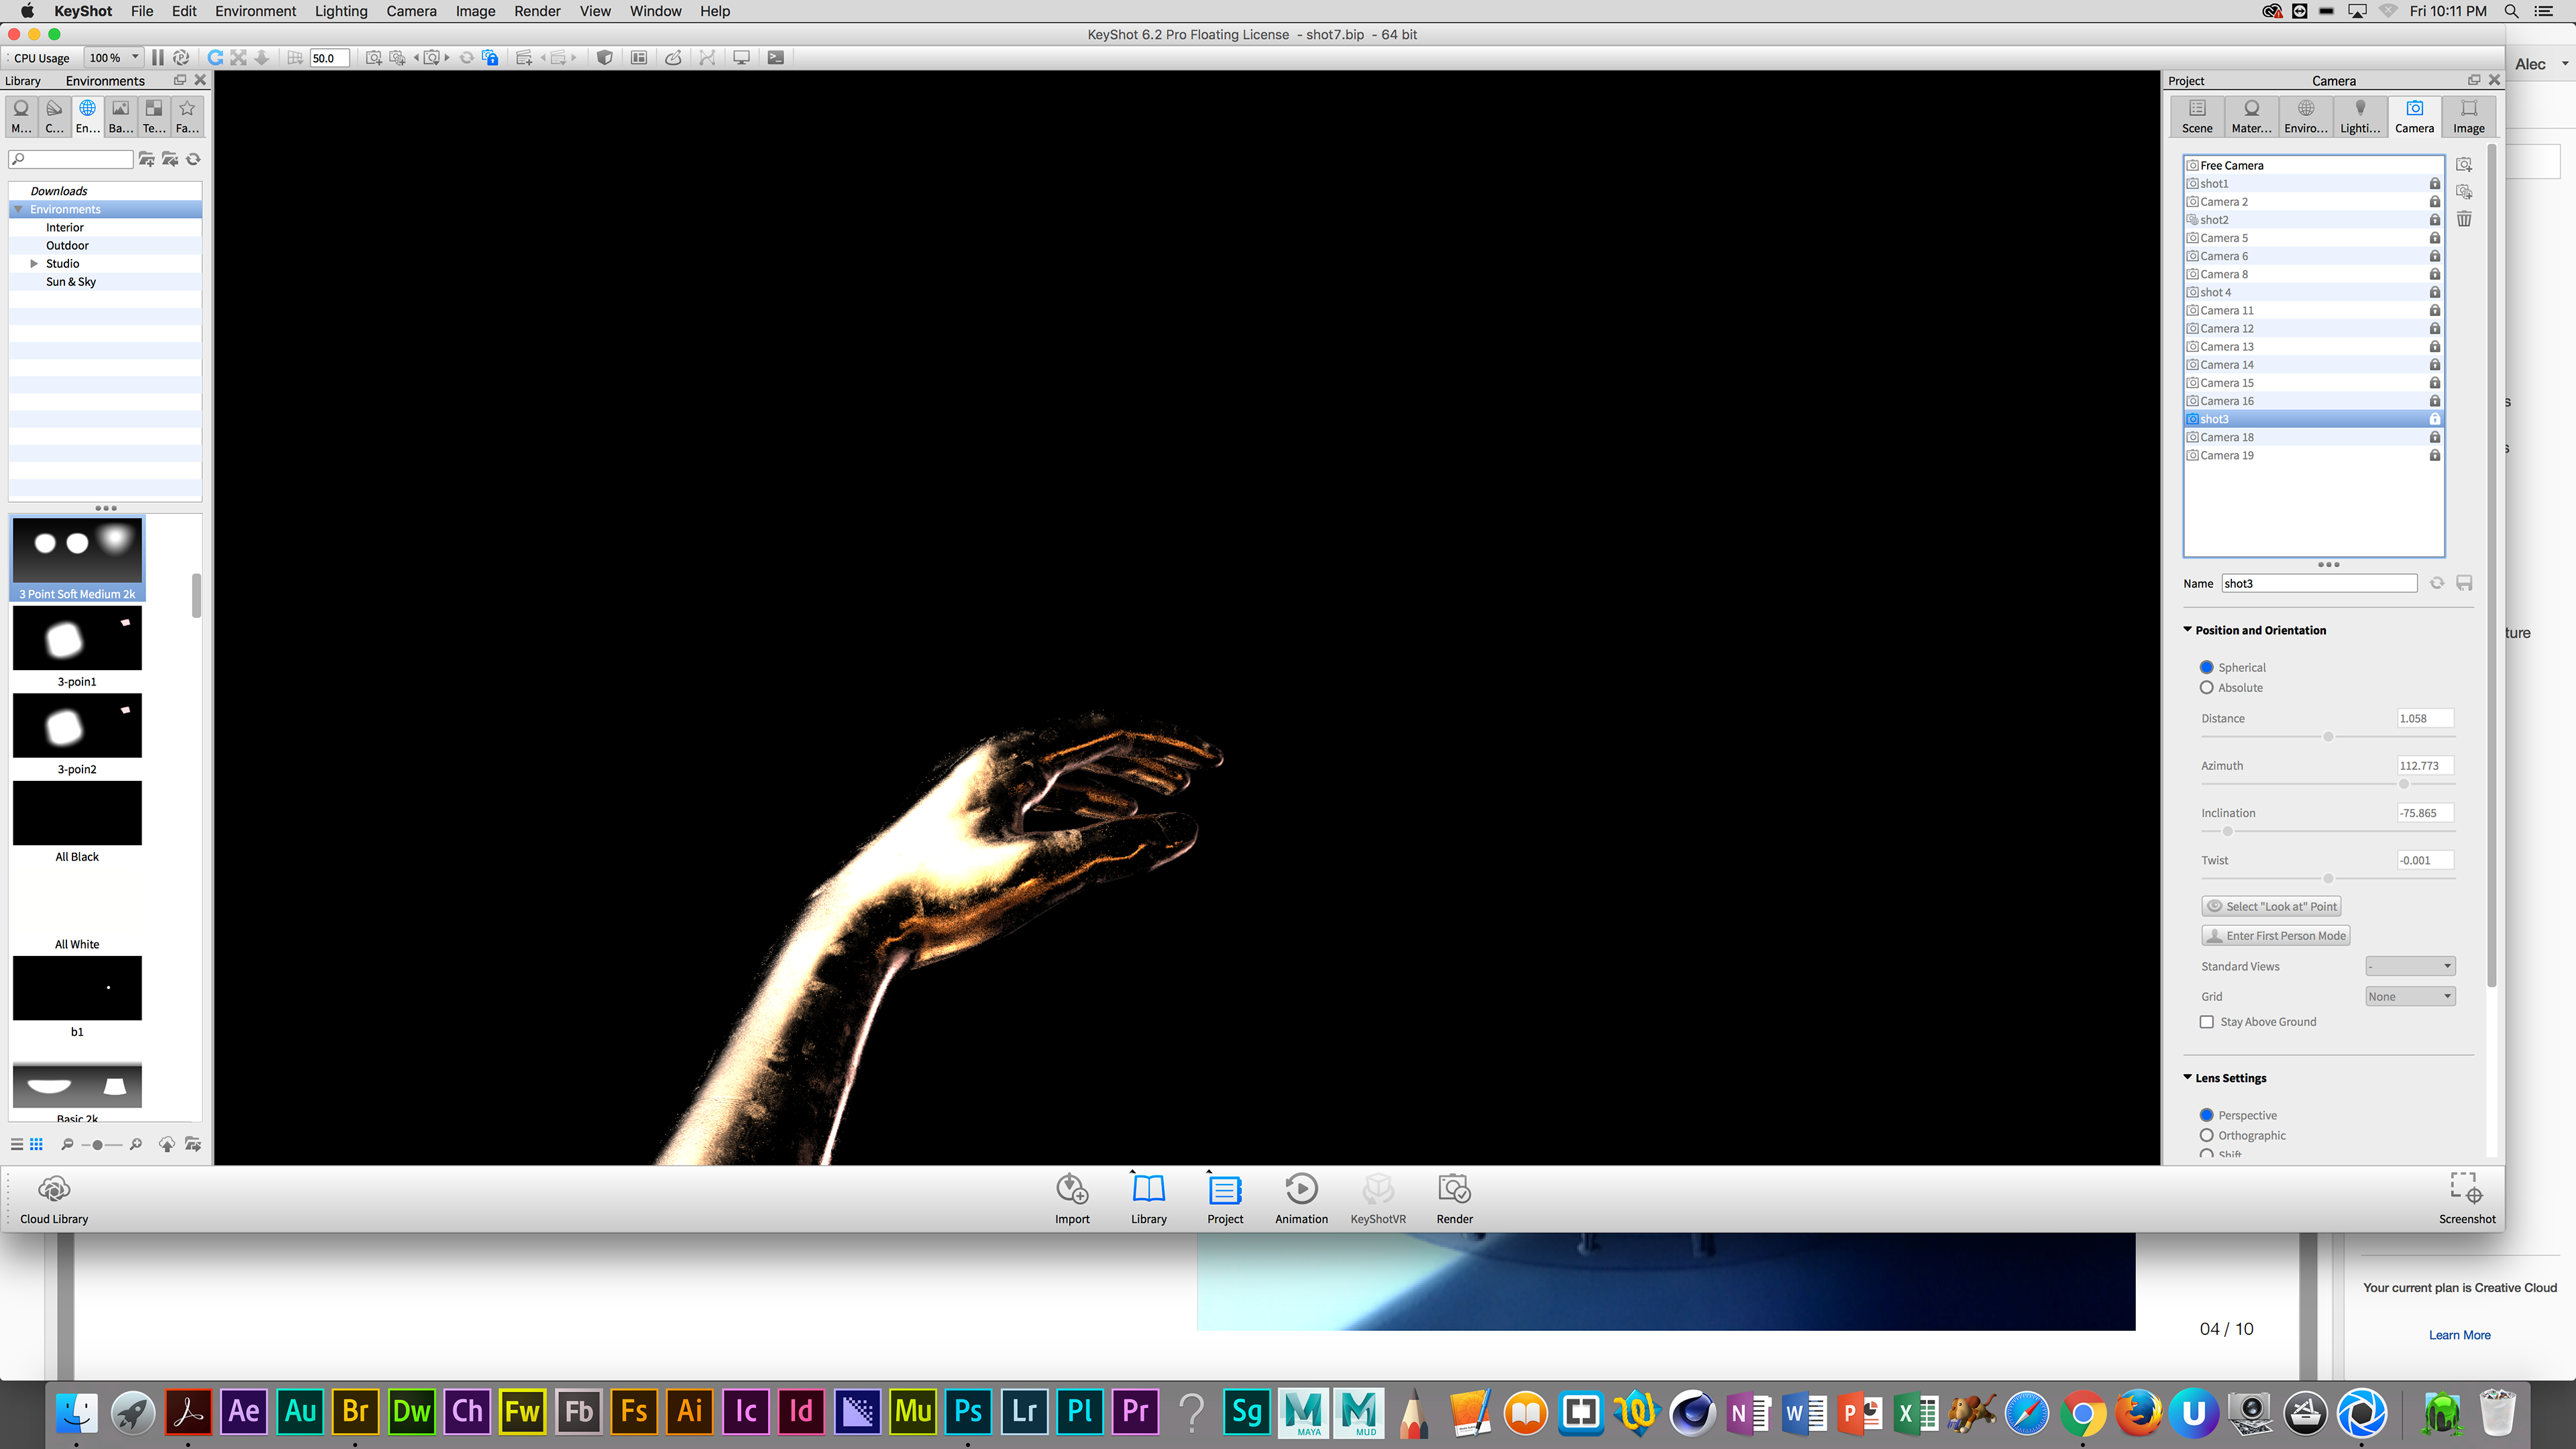Open the material painting toolbar icon

673,58
